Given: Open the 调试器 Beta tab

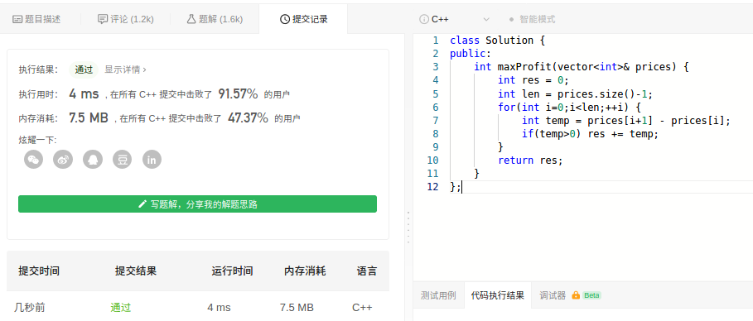Looking at the screenshot, I should 570,295.
